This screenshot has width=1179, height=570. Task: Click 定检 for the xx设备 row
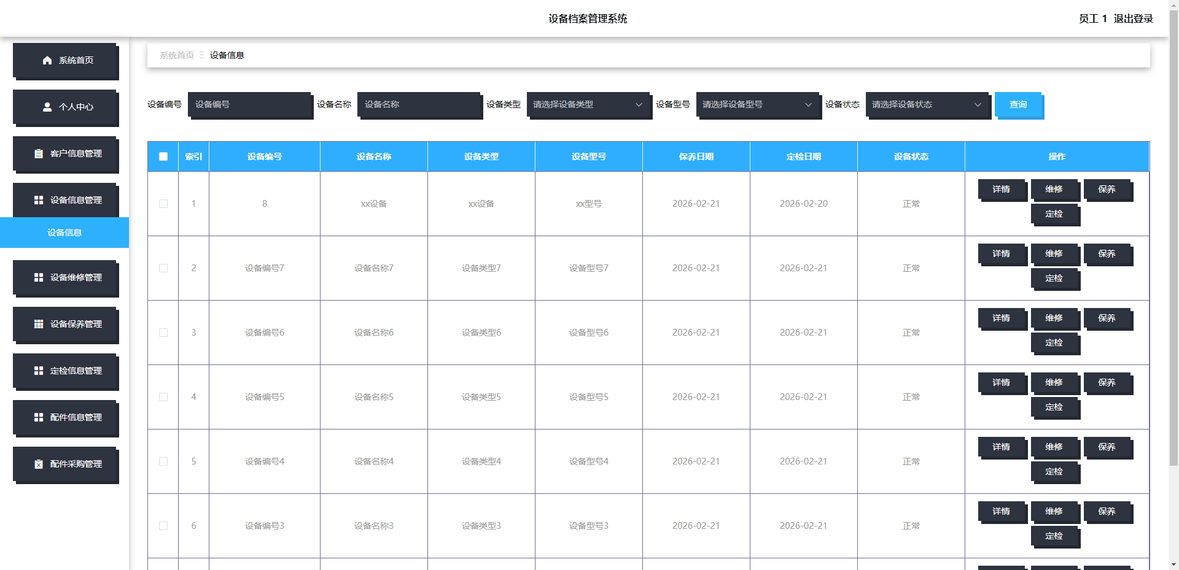coord(1054,214)
